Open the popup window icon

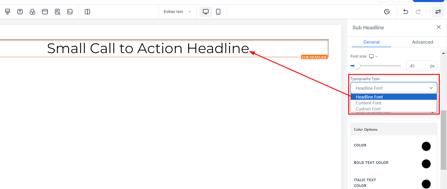pos(45,12)
